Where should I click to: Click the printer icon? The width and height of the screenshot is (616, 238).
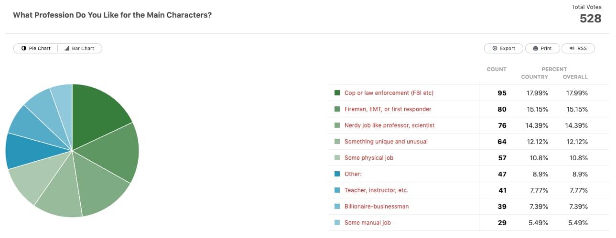(x=535, y=48)
